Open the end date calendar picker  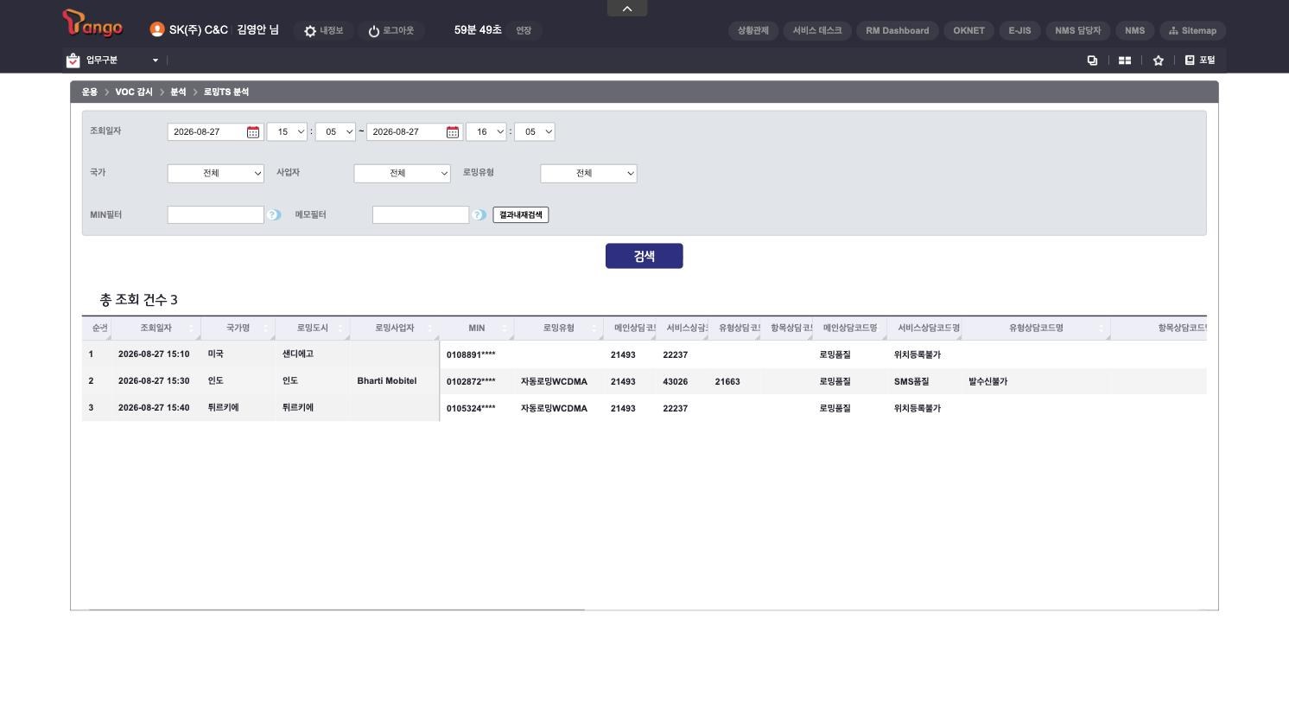coord(453,132)
